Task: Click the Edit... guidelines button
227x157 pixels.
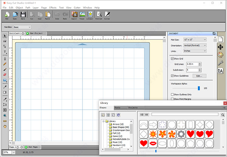Action: tap(199, 76)
